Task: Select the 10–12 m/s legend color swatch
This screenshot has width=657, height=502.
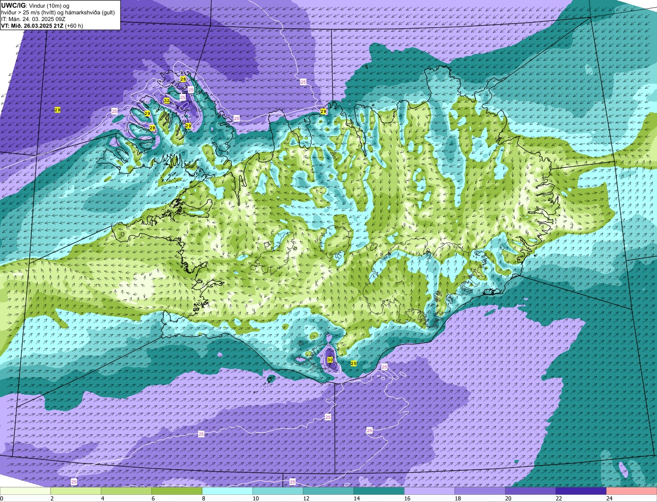Action: 278,491
